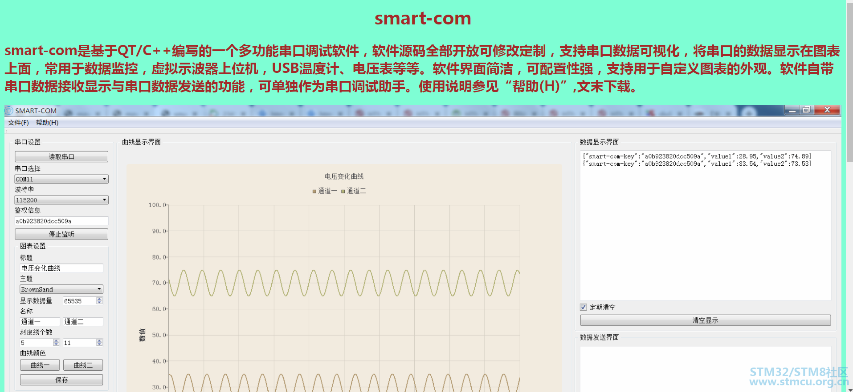Increase the tick count spinbox showing 5
The width and height of the screenshot is (853, 392).
[56, 340]
